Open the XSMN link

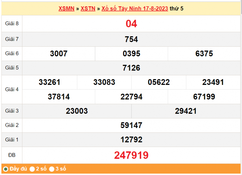[x=67, y=9]
